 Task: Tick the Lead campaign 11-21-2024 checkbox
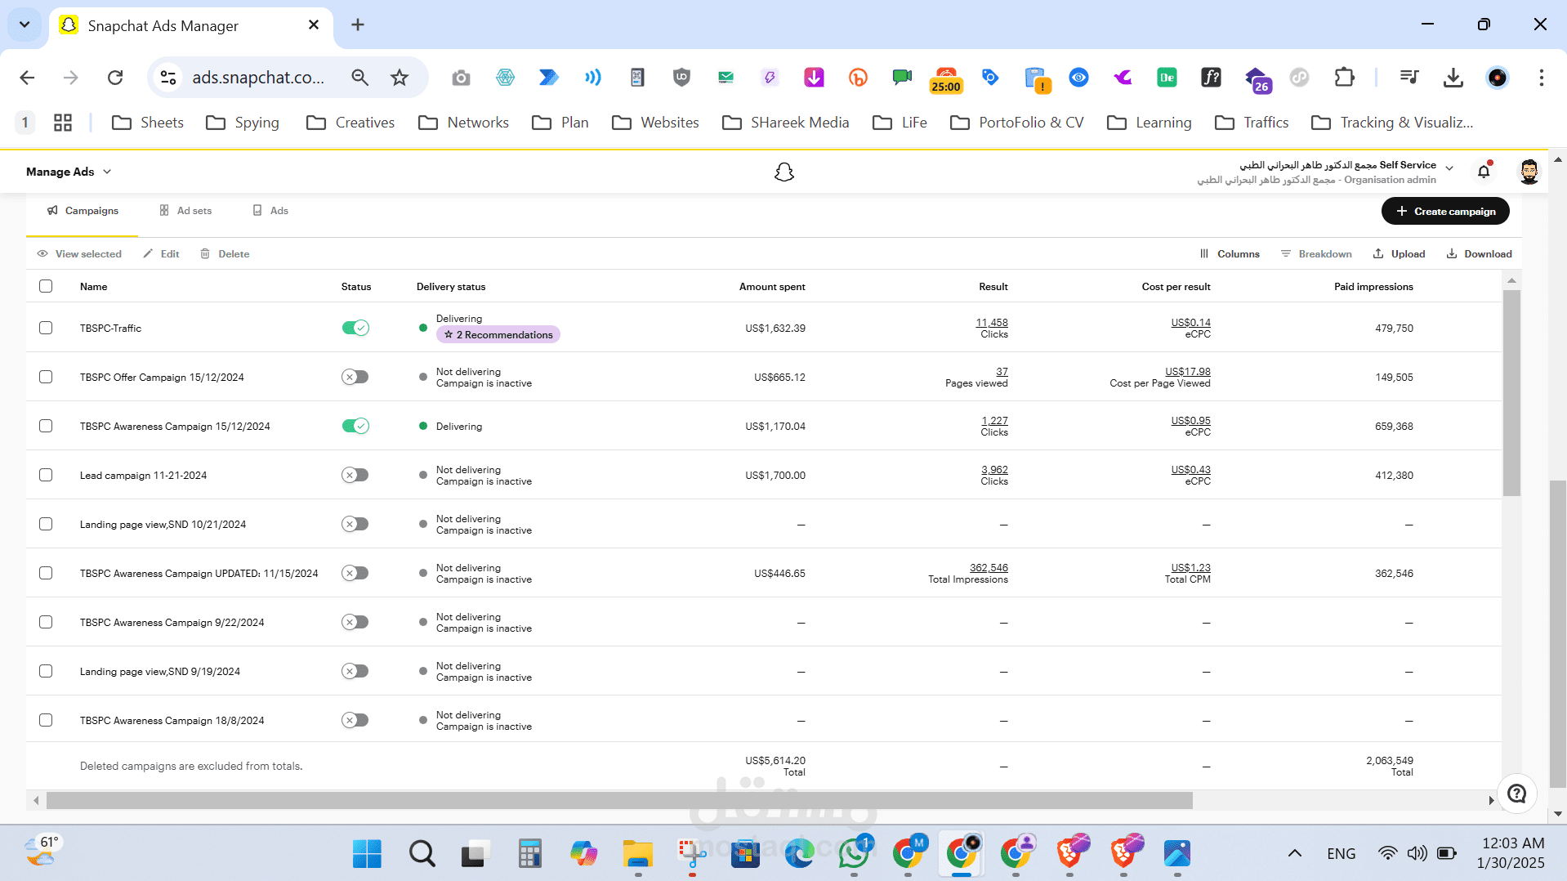[46, 475]
